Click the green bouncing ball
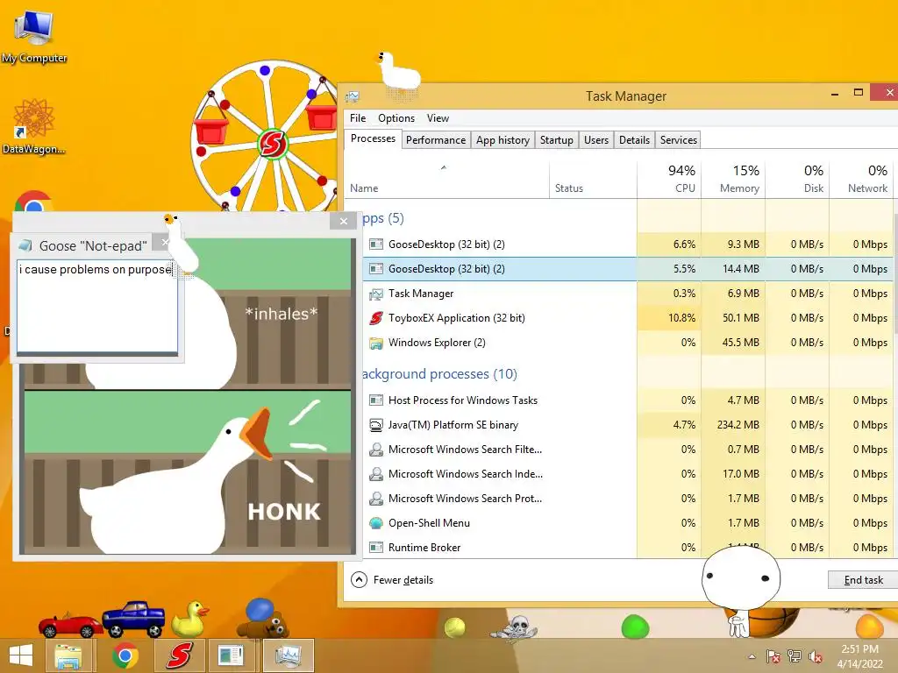The width and height of the screenshot is (898, 673). (635, 627)
